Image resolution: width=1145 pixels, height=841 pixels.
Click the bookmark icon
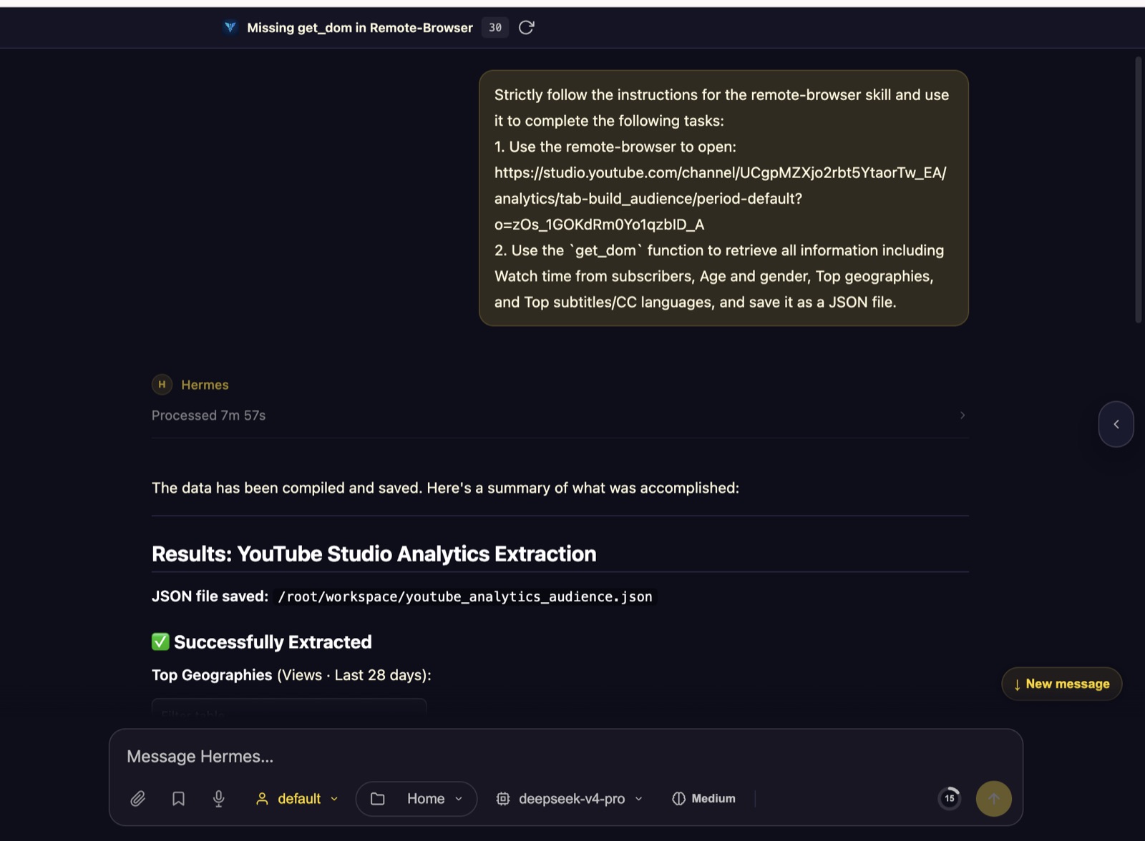(x=178, y=798)
